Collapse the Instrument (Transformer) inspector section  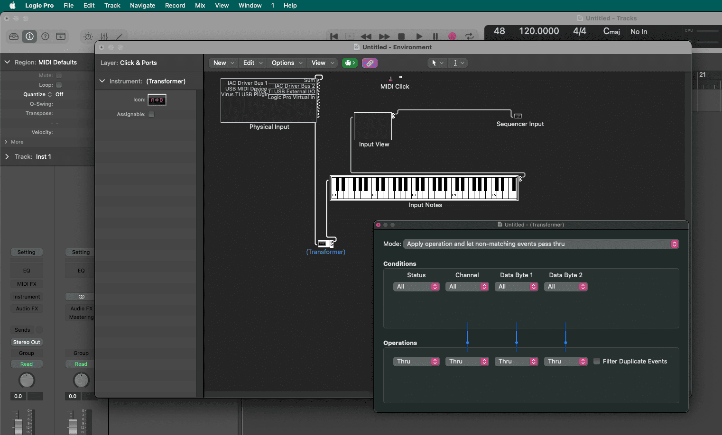pyautogui.click(x=102, y=81)
